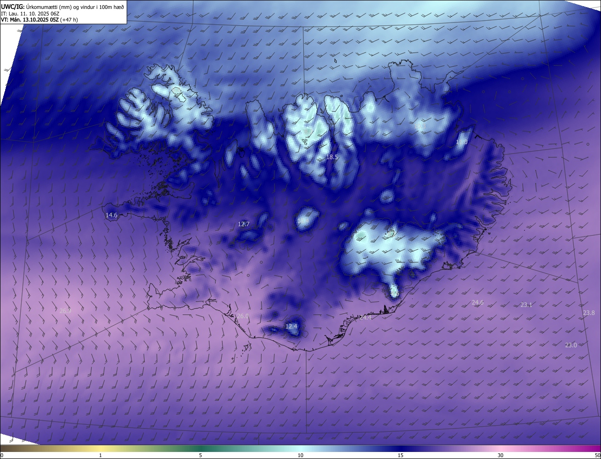Select the 23.0 value label offshore
This screenshot has height=459, width=601.
570,345
